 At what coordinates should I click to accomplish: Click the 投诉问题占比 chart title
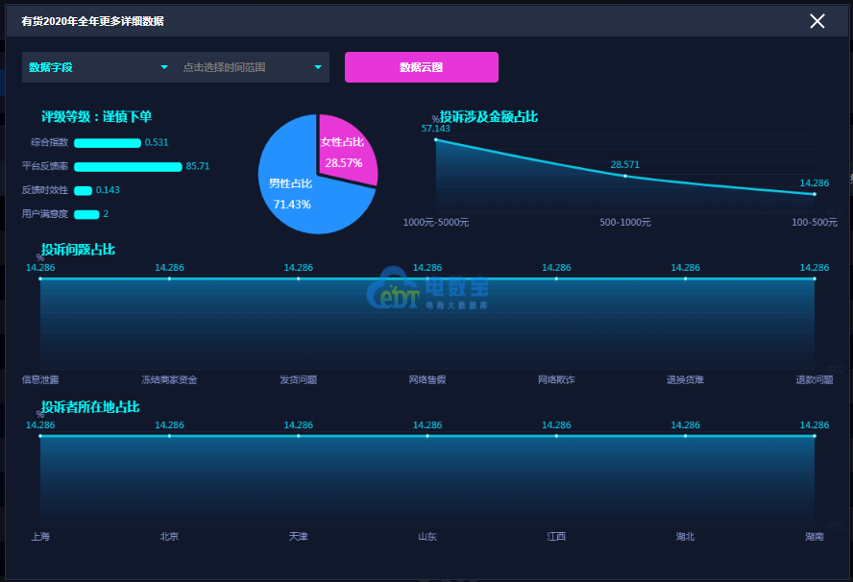[x=79, y=250]
